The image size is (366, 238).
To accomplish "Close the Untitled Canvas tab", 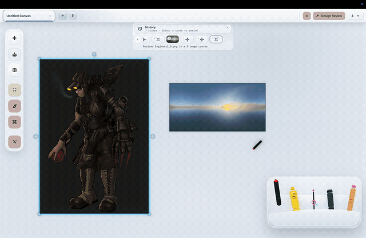I will 50,15.
